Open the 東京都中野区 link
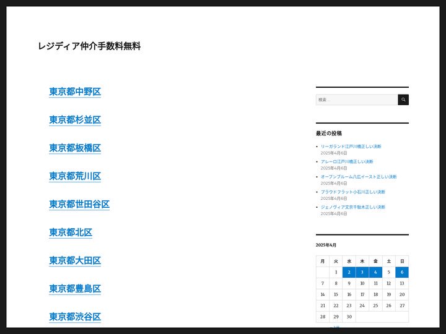Image resolution: width=446 pixels, height=334 pixels. click(75, 92)
